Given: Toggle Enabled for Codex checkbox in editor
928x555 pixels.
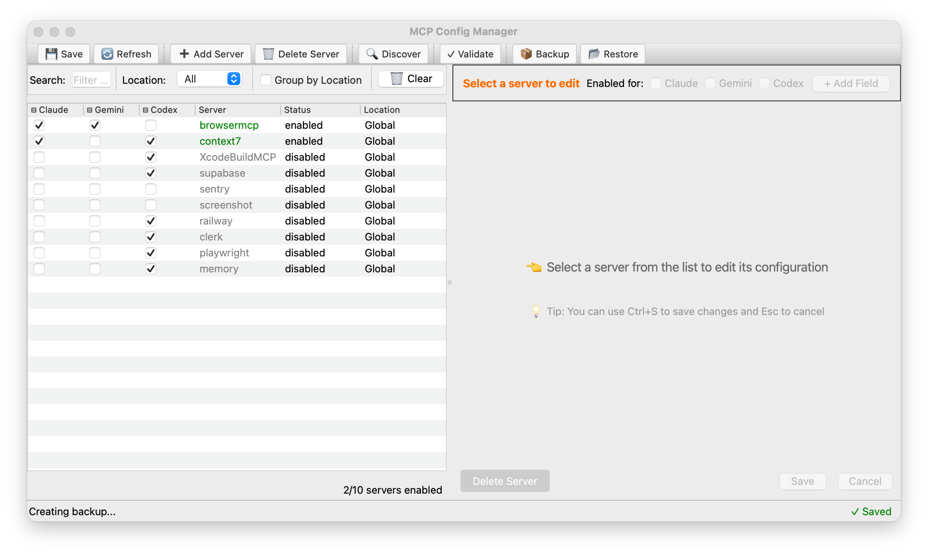Looking at the screenshot, I should tap(764, 83).
